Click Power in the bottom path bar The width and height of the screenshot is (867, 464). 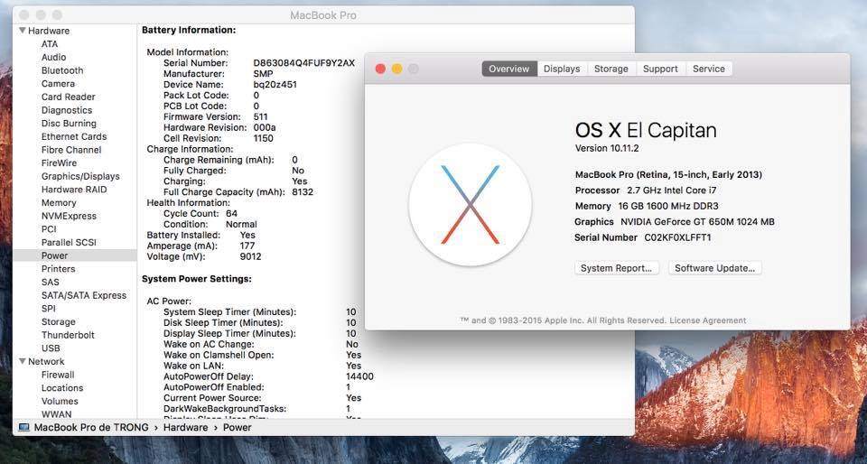coord(238,428)
